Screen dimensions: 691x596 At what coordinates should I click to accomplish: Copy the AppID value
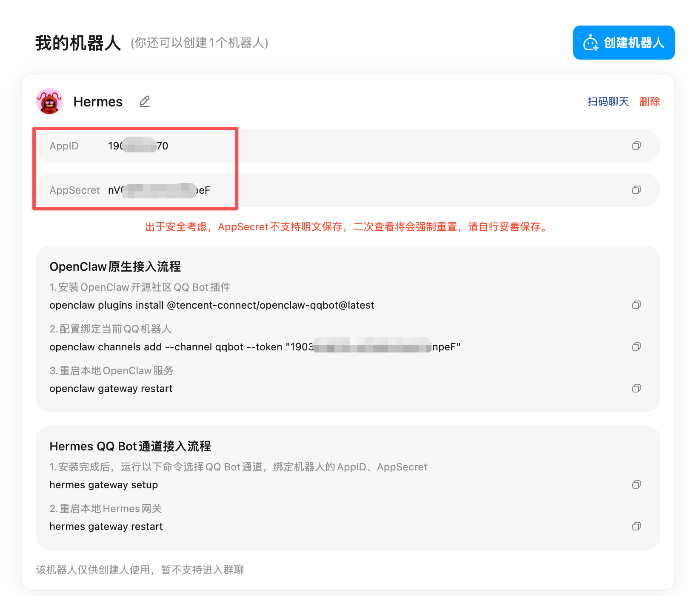click(637, 146)
